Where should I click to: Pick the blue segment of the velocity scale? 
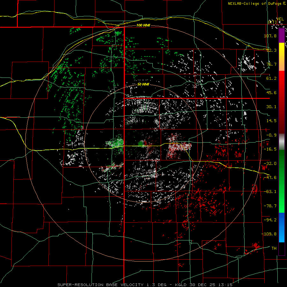[282, 227]
